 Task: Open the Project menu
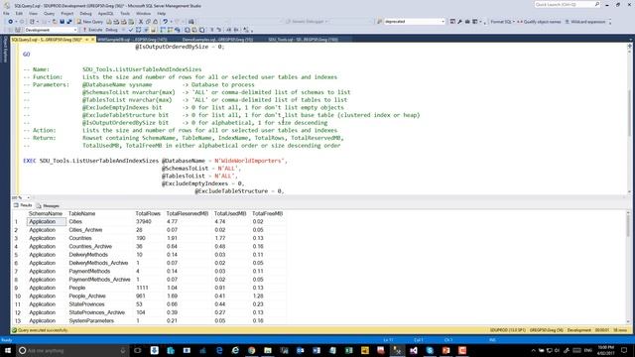pyautogui.click(x=67, y=13)
